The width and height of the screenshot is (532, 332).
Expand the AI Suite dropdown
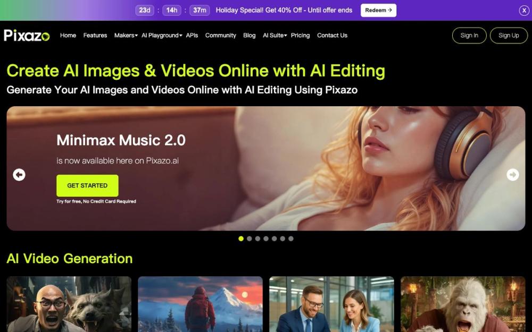click(x=275, y=35)
